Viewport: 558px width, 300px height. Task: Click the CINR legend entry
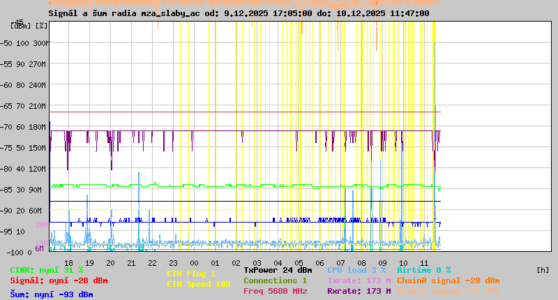pyautogui.click(x=46, y=270)
